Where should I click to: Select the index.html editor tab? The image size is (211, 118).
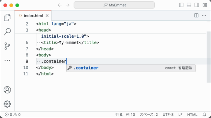(33, 16)
